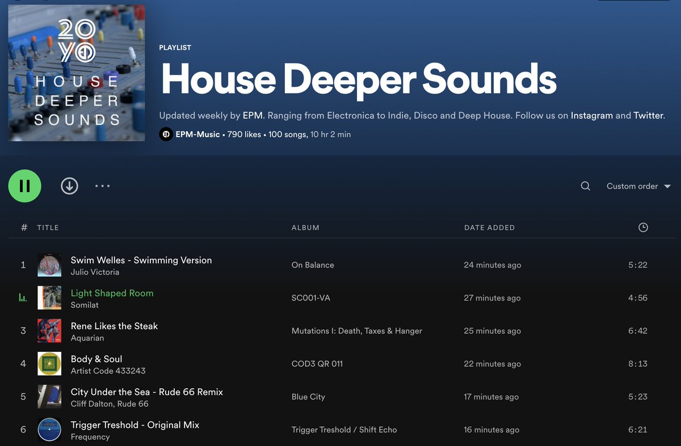Click the House Deeper Sounds playlist heading

point(359,79)
